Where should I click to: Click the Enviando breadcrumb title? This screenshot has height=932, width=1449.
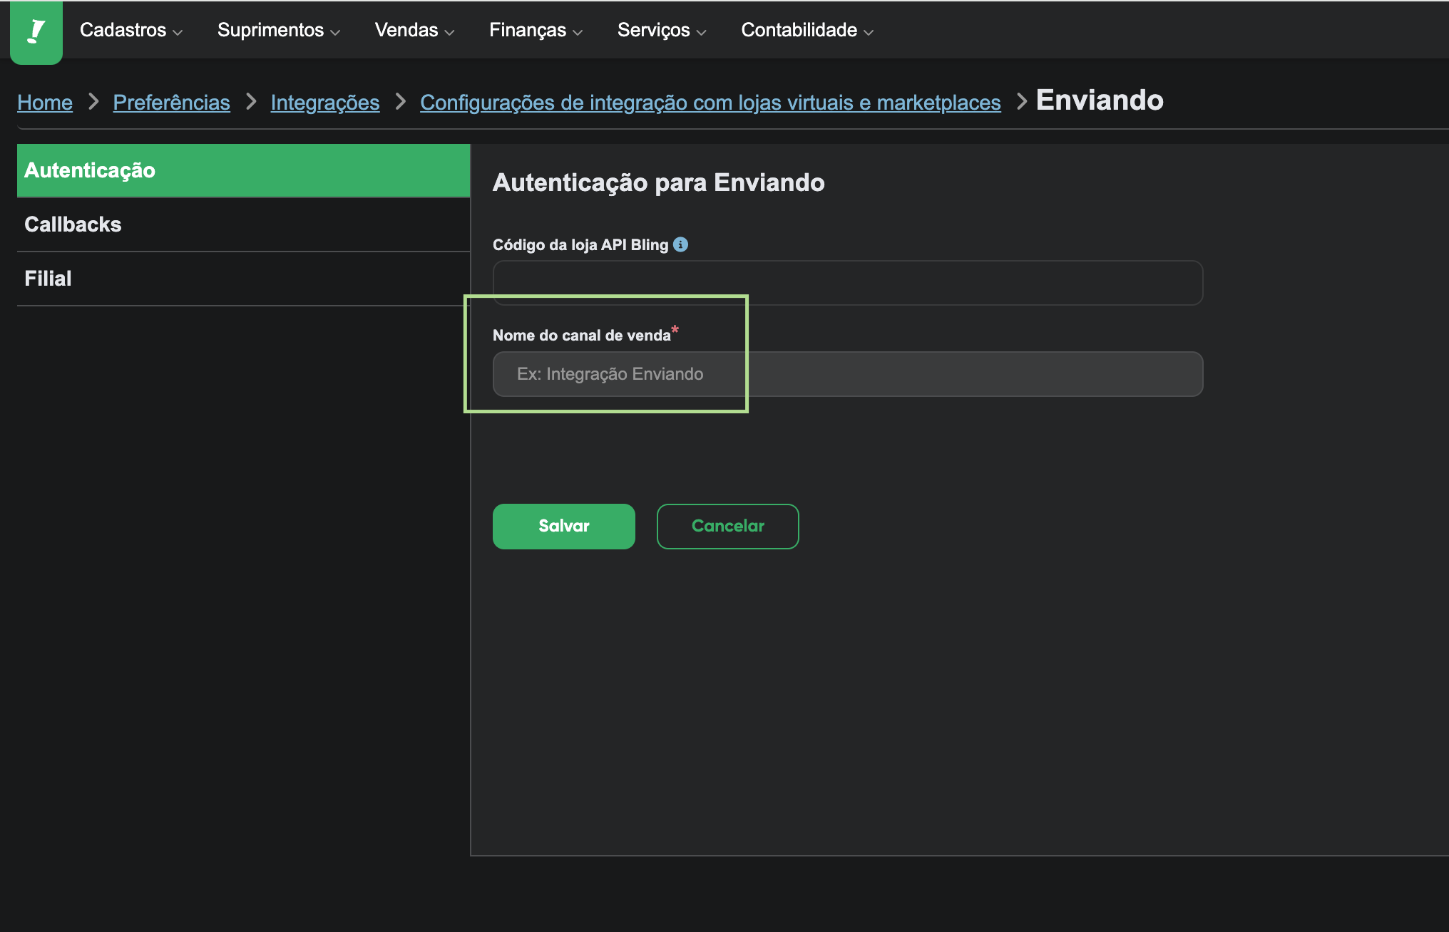[1100, 100]
